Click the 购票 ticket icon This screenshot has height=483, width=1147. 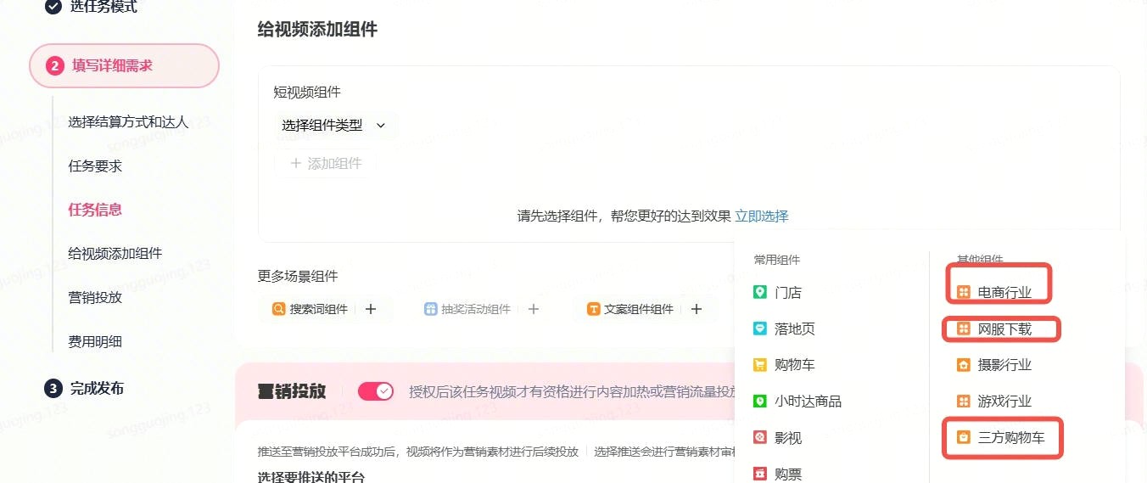click(760, 474)
